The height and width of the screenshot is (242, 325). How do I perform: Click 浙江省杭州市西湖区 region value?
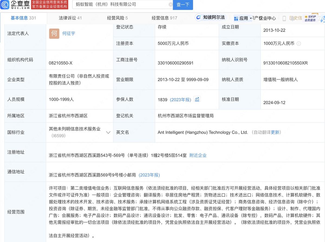(68, 116)
